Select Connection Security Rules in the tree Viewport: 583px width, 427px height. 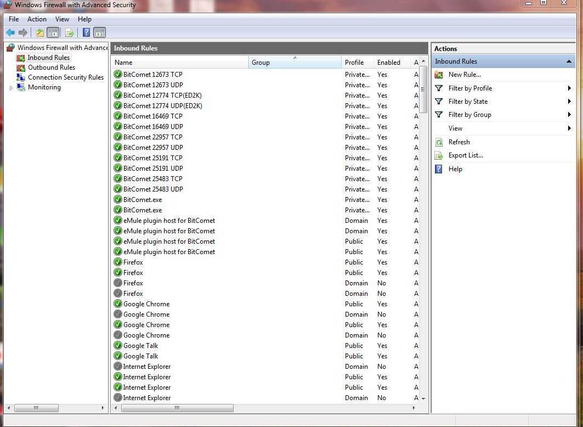coord(66,77)
